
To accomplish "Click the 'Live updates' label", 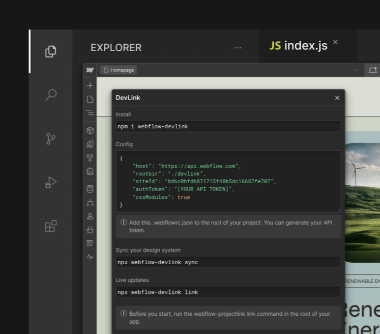I will (x=132, y=280).
